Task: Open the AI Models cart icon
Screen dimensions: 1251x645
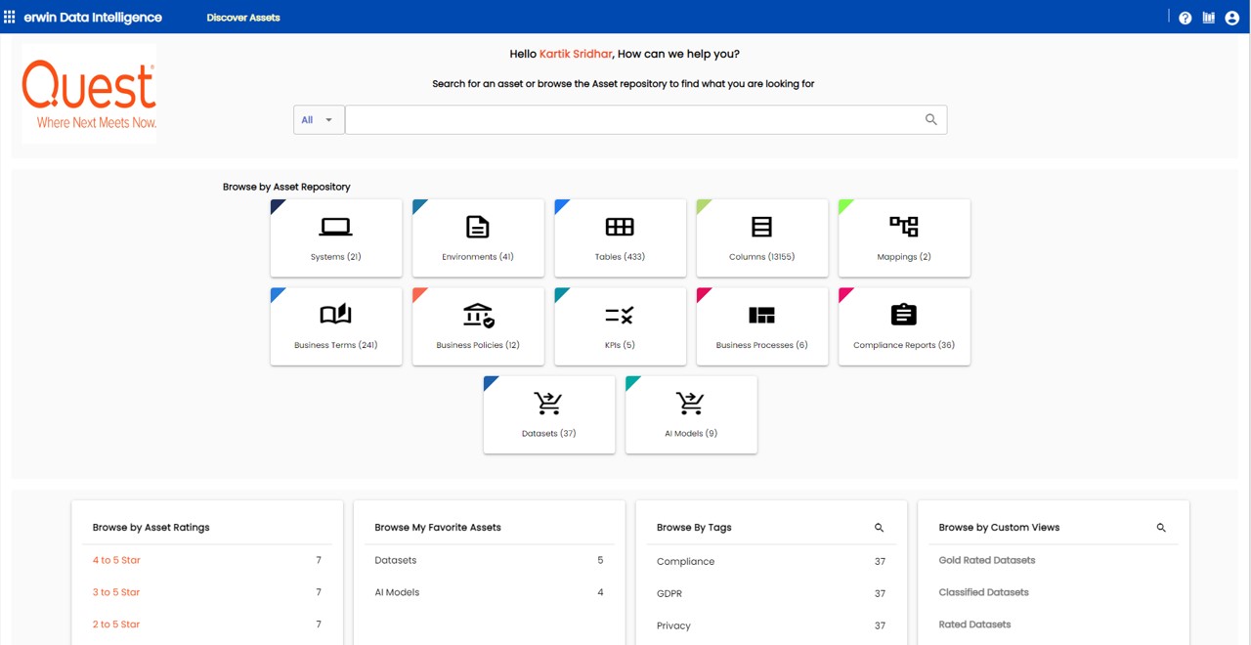Action: coord(690,403)
